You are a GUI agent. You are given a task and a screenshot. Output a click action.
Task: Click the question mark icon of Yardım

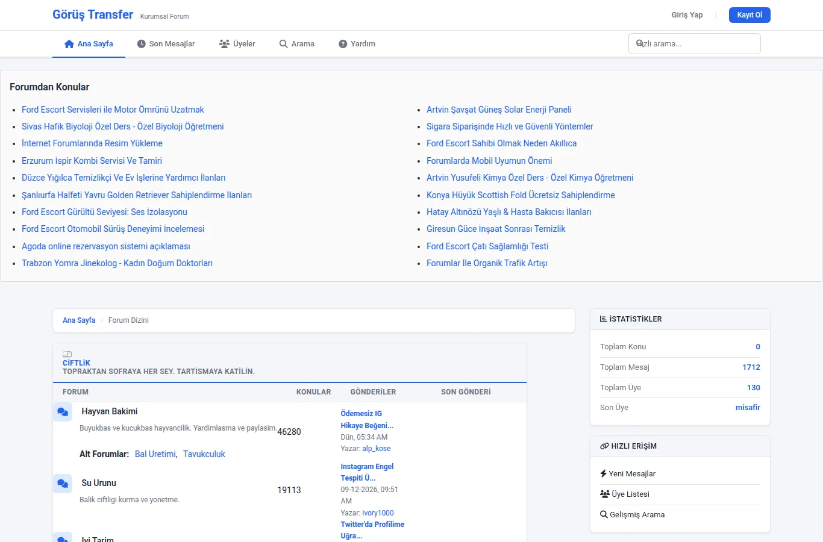(343, 44)
